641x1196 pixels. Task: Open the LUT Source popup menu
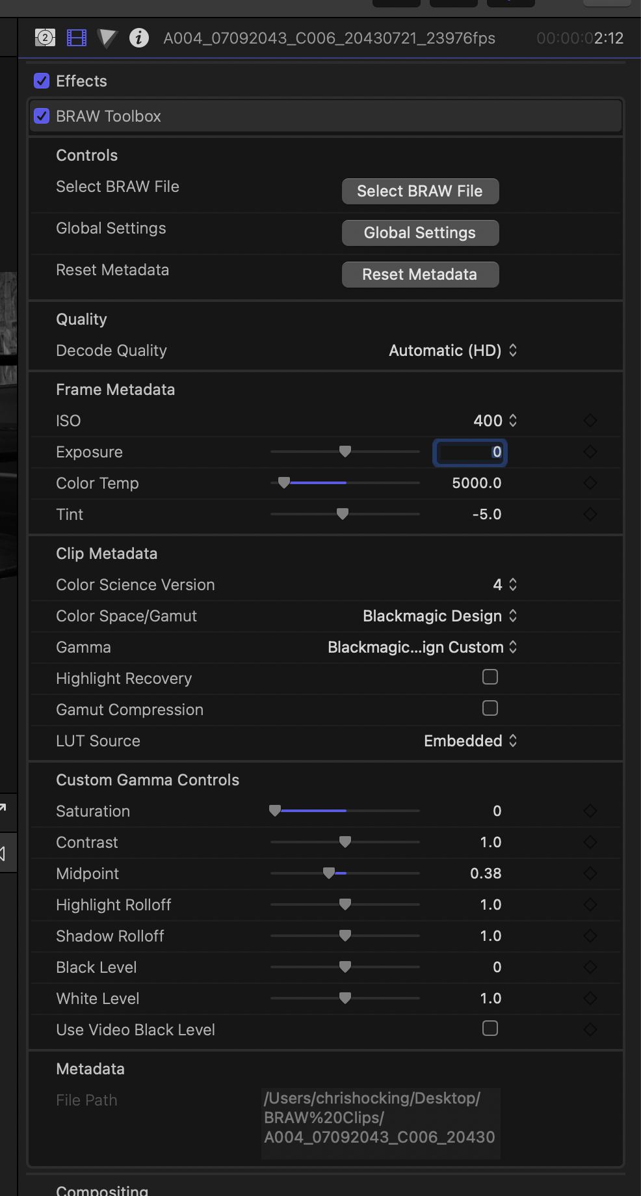pyautogui.click(x=470, y=741)
